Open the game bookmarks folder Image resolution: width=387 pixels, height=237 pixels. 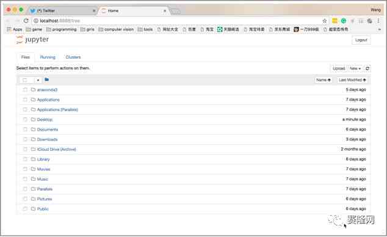[34, 29]
